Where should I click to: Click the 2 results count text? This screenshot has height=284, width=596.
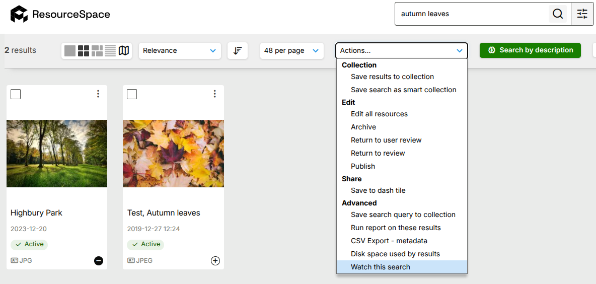[x=21, y=50]
